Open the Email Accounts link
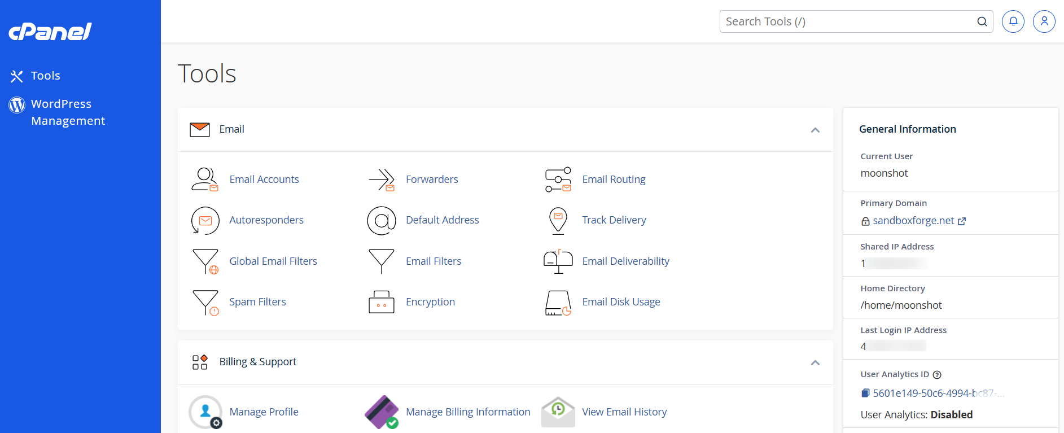Screen dimensions: 1064x433 (264, 180)
